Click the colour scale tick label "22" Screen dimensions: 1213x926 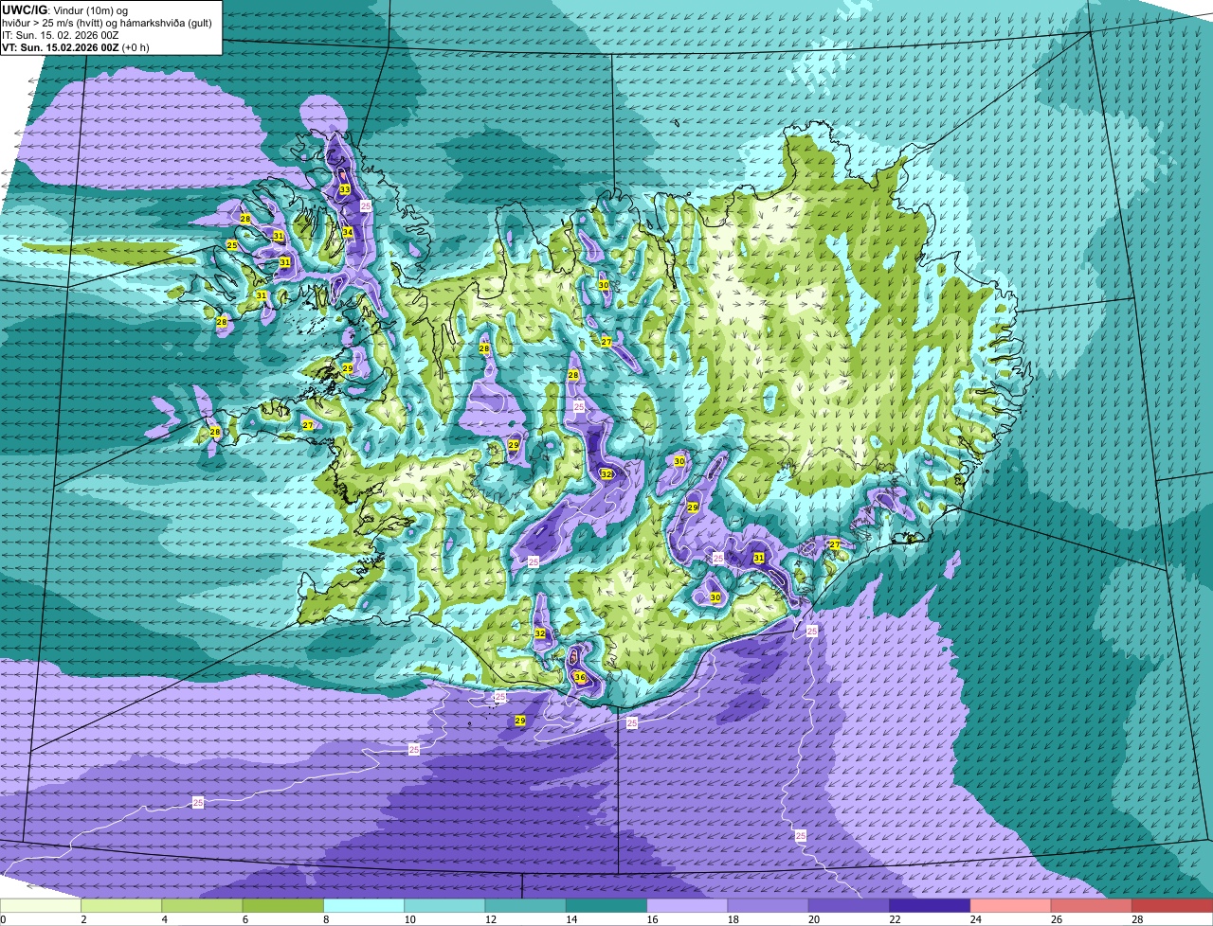[895, 919]
